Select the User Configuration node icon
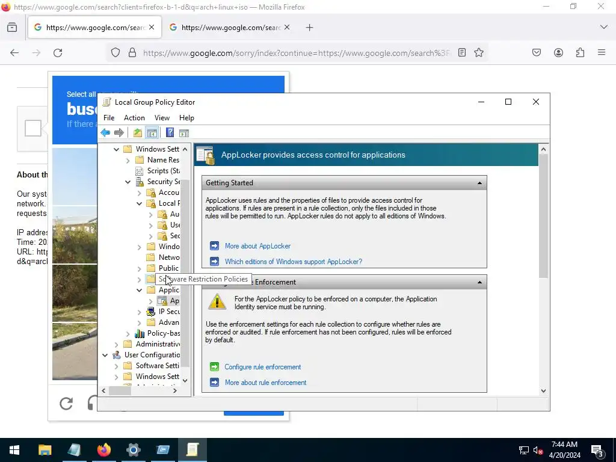Image resolution: width=616 pixels, height=462 pixels. (x=117, y=355)
